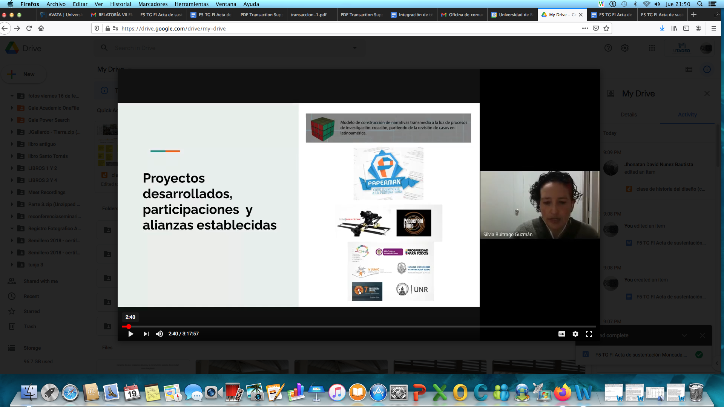Open Google apps grid
Image resolution: width=724 pixels, height=407 pixels.
pyautogui.click(x=652, y=48)
